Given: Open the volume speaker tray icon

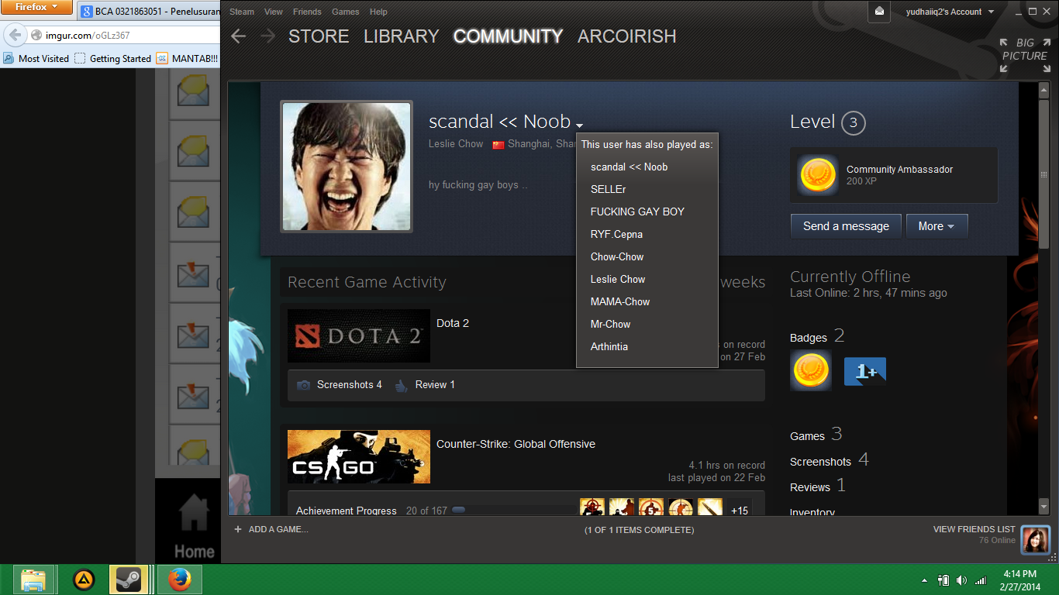Looking at the screenshot, I should (962, 580).
